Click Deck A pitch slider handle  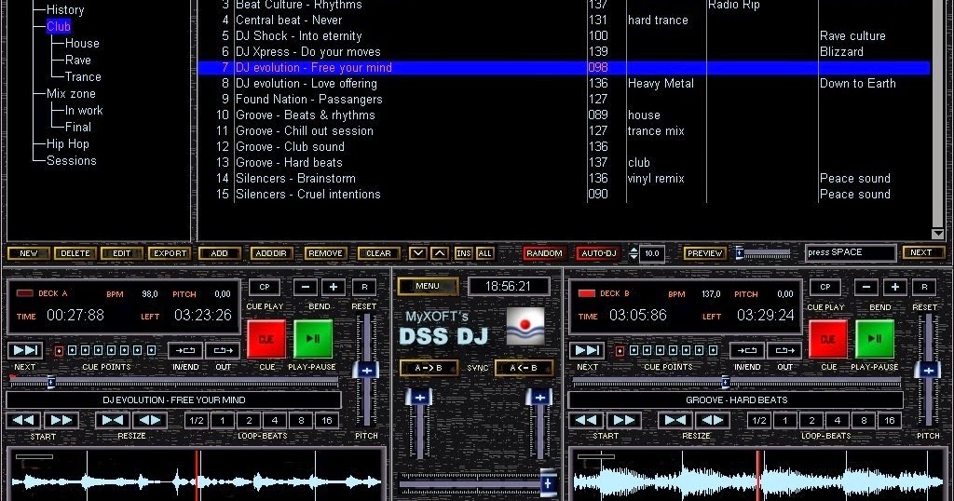[x=365, y=370]
